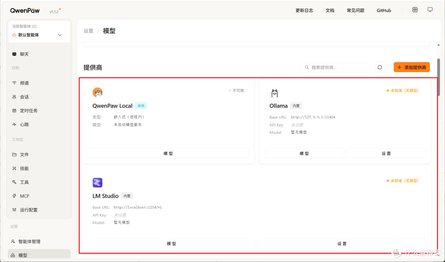Click the LM Studio card title
The width and height of the screenshot is (445, 262).
click(x=105, y=196)
